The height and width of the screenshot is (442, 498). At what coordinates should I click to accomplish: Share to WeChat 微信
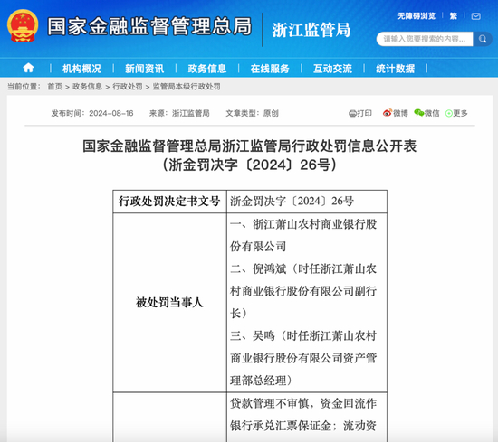pyautogui.click(x=426, y=113)
